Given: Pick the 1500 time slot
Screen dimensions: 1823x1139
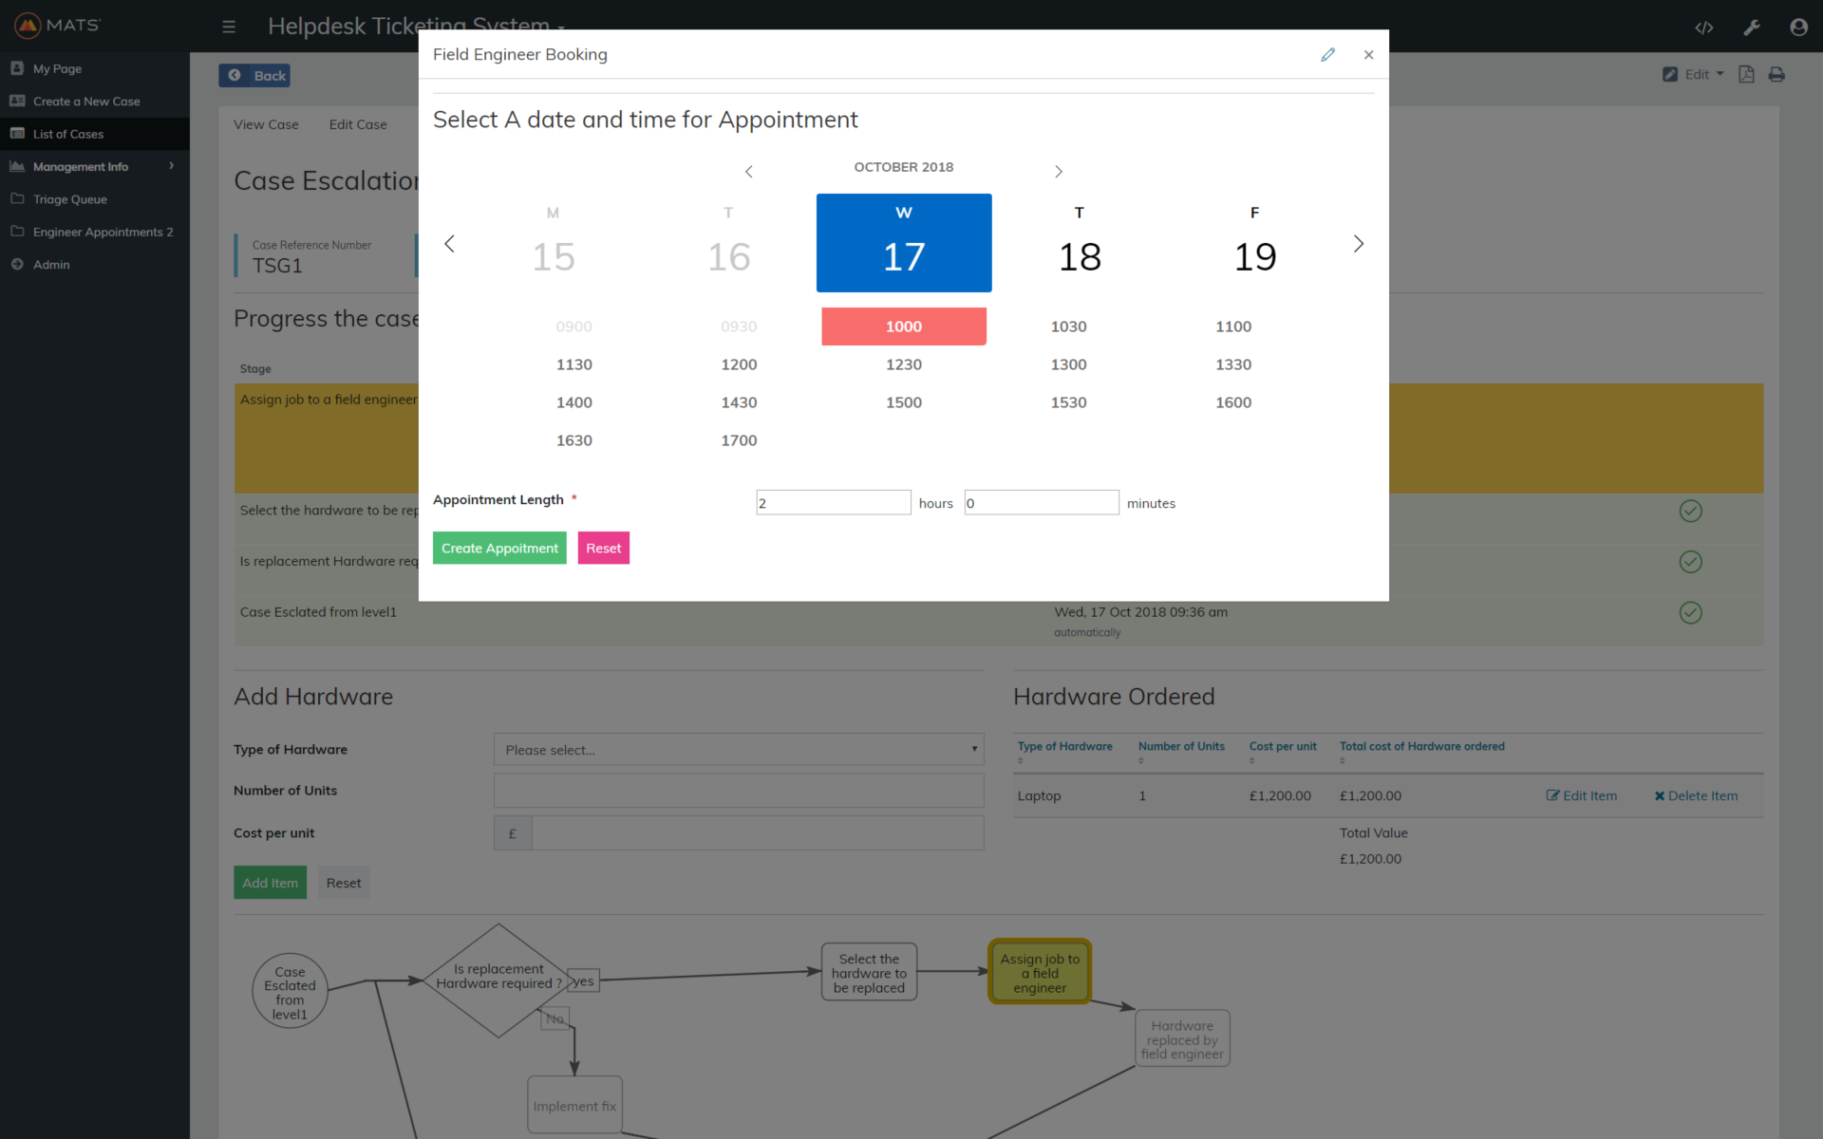Looking at the screenshot, I should (903, 402).
